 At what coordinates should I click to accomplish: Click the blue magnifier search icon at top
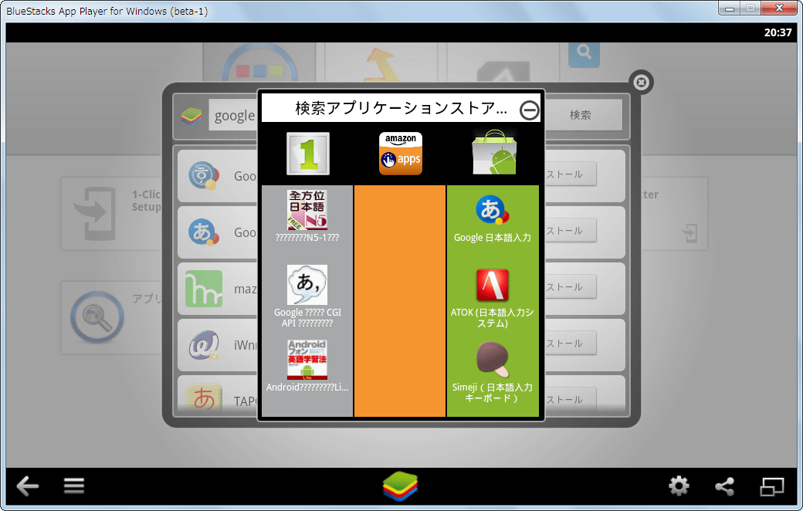[584, 54]
